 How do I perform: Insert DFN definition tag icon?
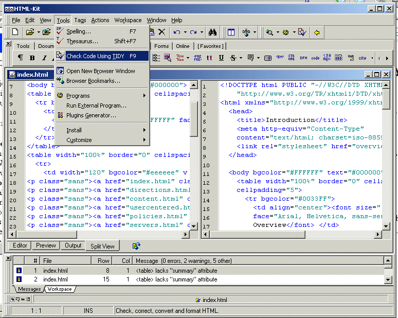click(x=303, y=58)
